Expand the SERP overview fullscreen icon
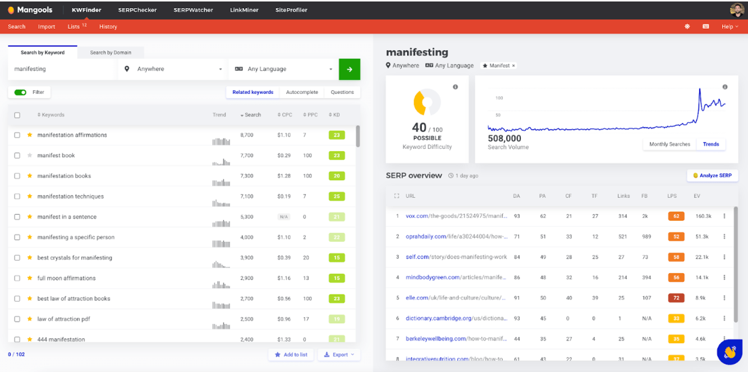 pyautogui.click(x=396, y=196)
